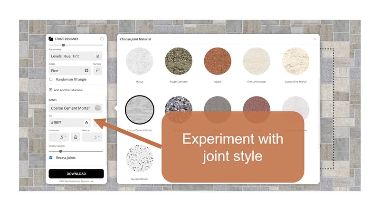Image resolution: width=380 pixels, height=212 pixels.
Task: Uncheck the Recess Joints checkbox
Action: (51, 157)
